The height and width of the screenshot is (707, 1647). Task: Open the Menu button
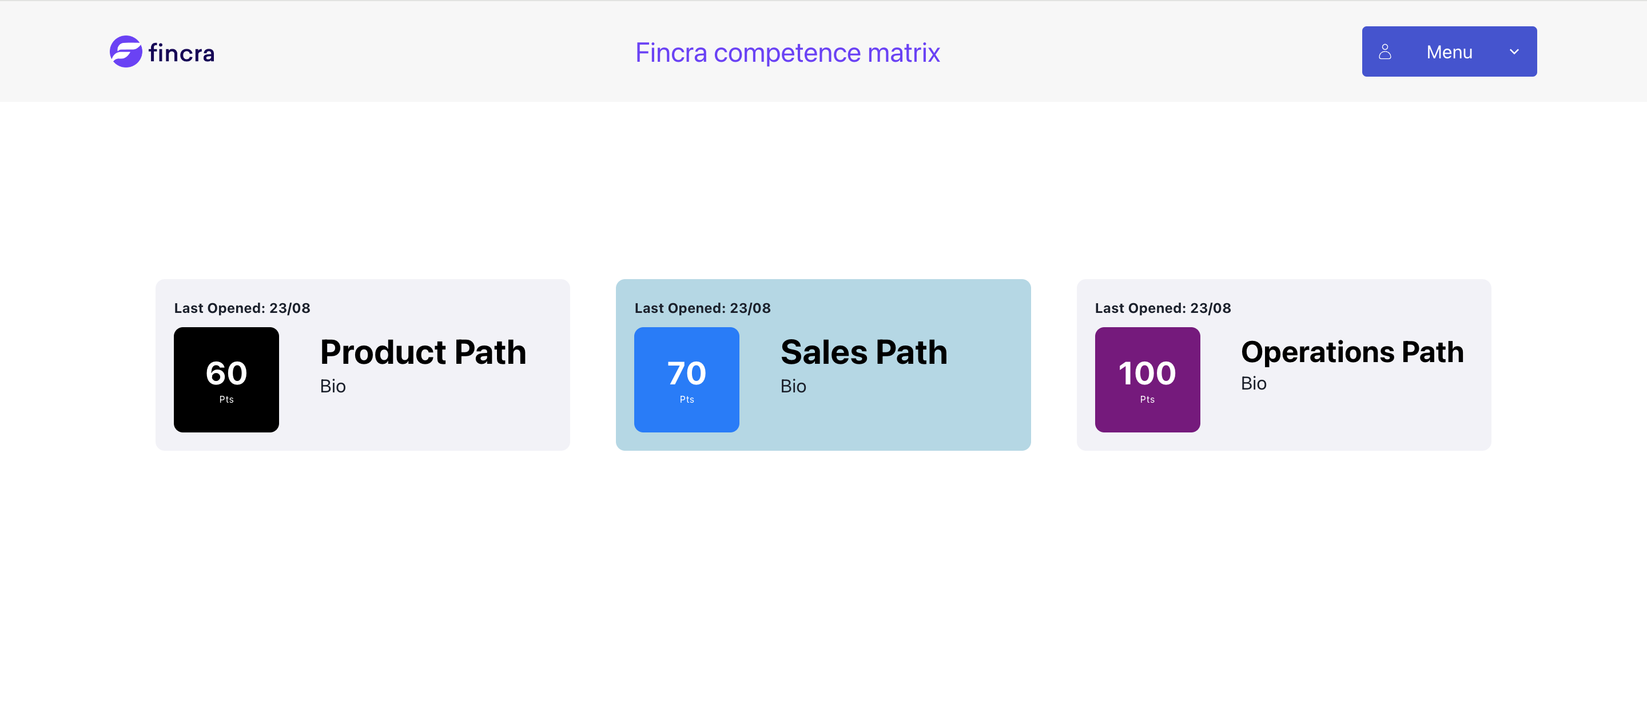pyautogui.click(x=1449, y=52)
